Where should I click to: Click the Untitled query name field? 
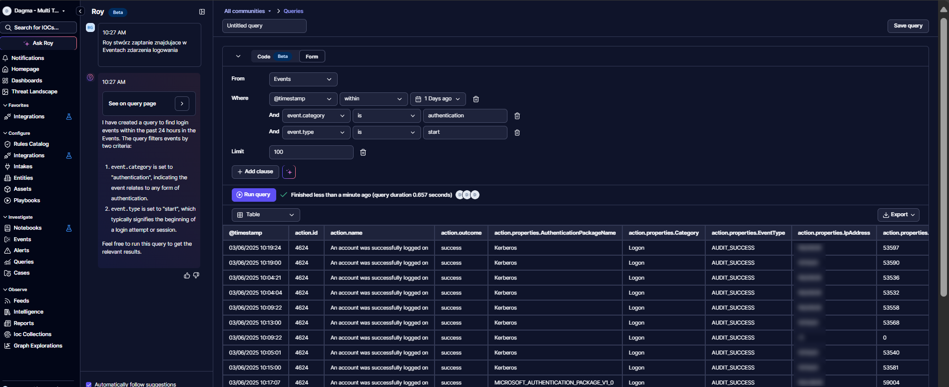tap(264, 26)
